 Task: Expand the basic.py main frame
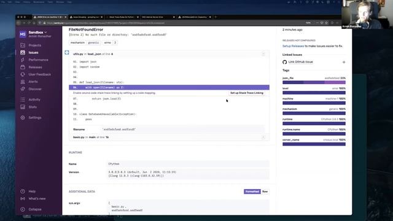click(x=263, y=137)
